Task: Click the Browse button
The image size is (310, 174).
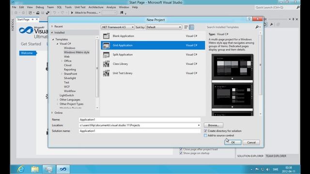Action: tap(214, 125)
